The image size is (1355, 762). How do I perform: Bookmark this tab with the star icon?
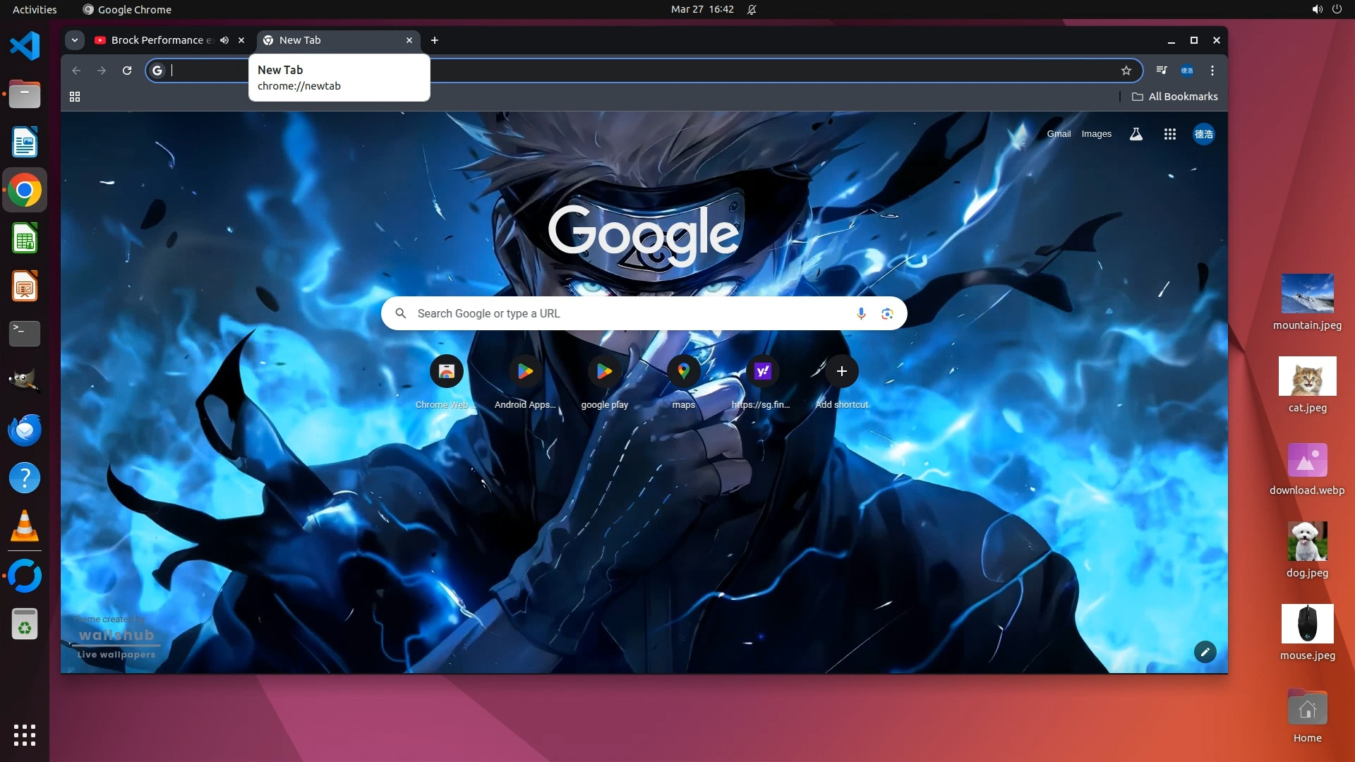1126,71
